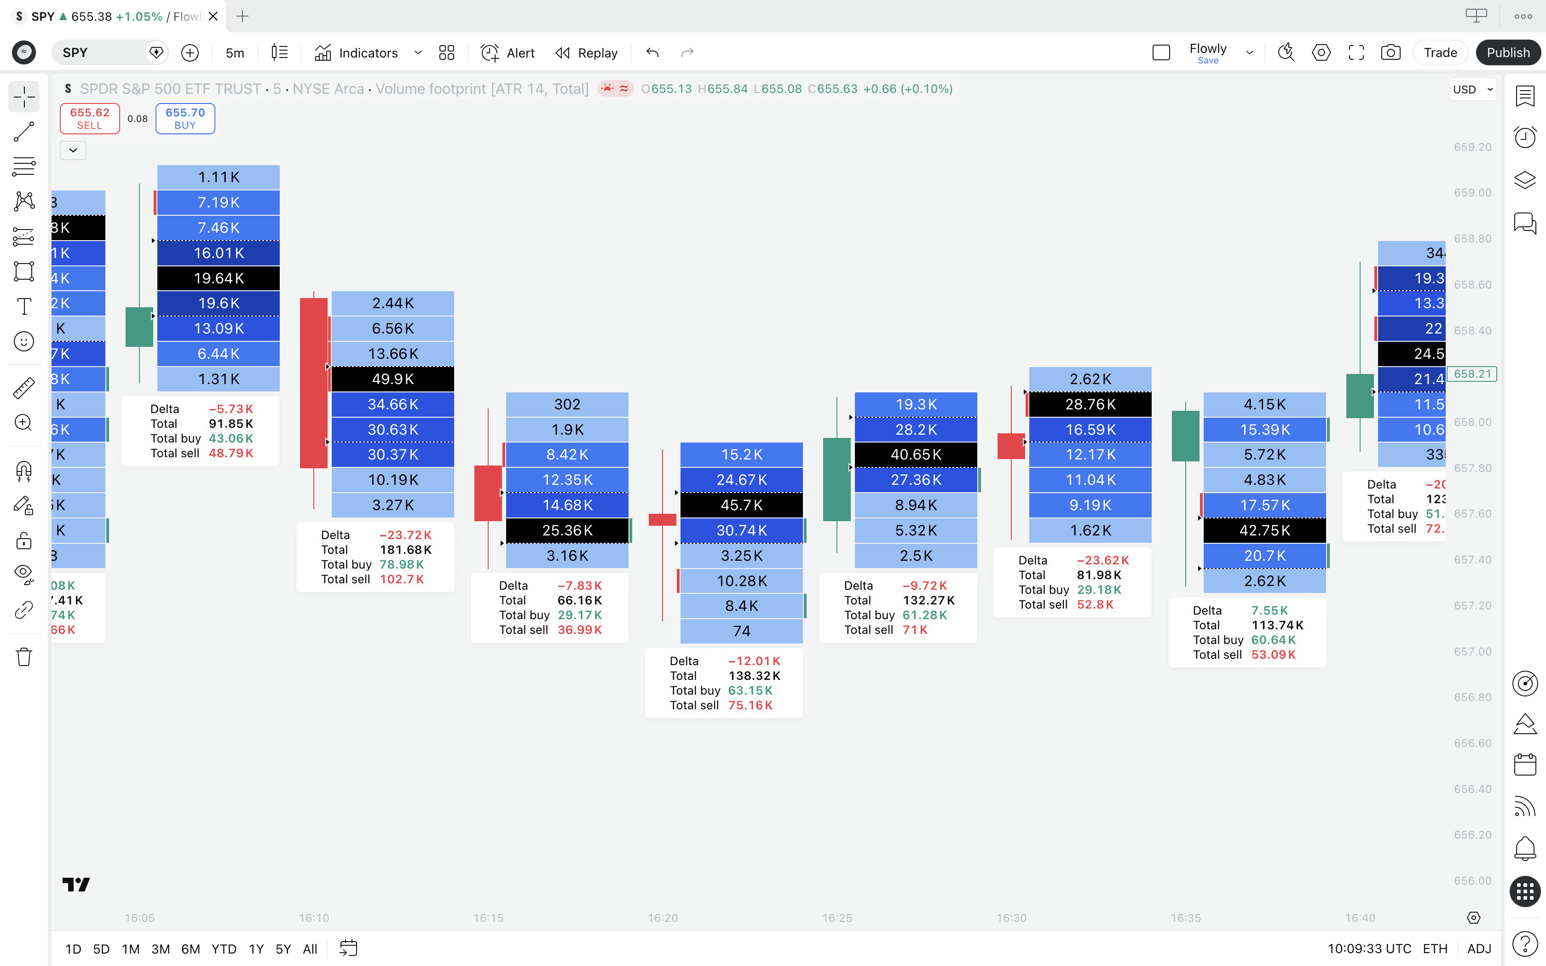The height and width of the screenshot is (966, 1546).
Task: Open the products grid menu
Action: click(1525, 891)
